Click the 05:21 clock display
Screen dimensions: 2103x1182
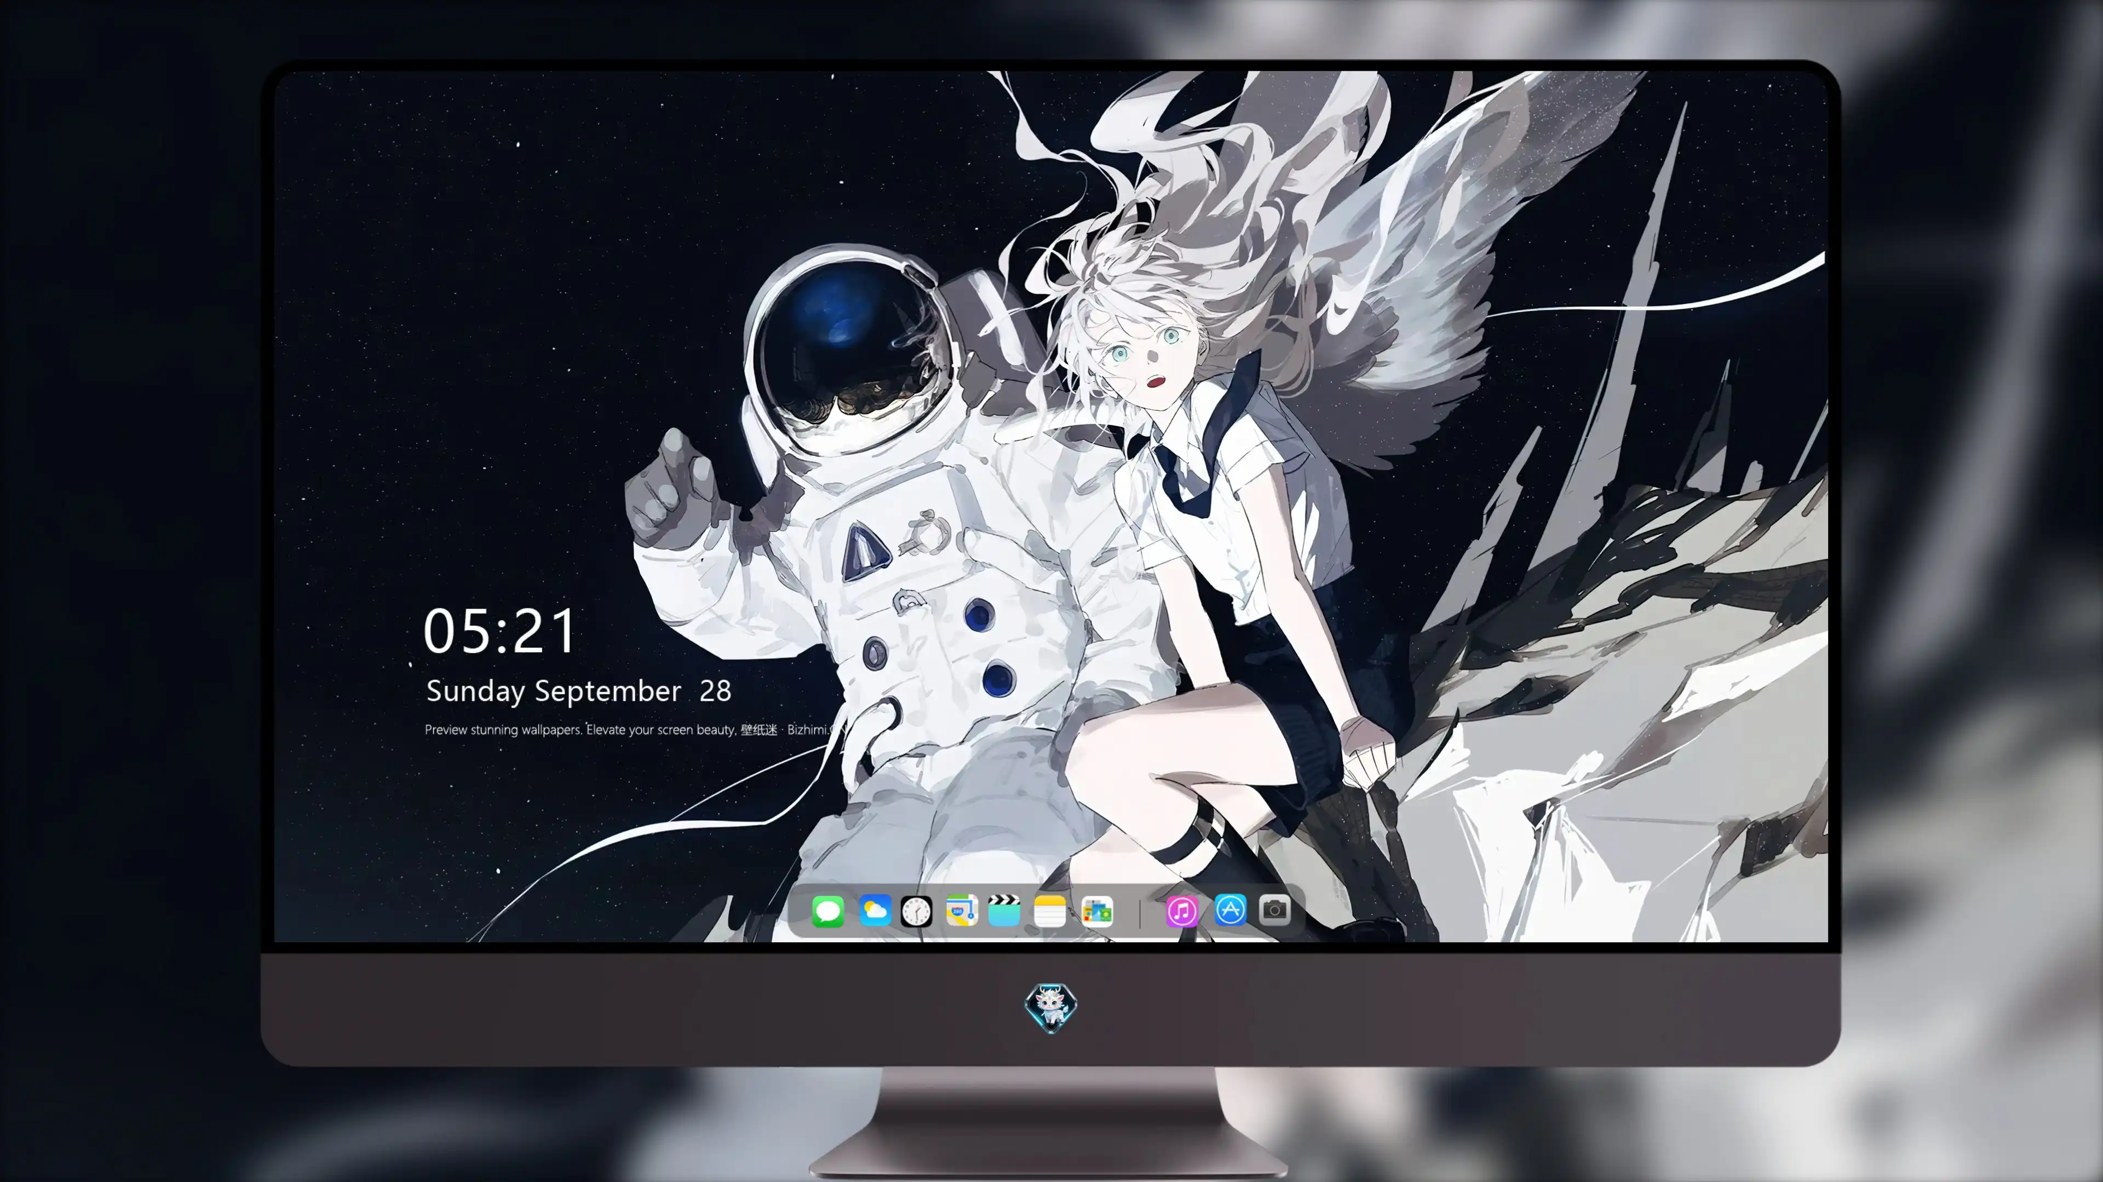coord(499,630)
